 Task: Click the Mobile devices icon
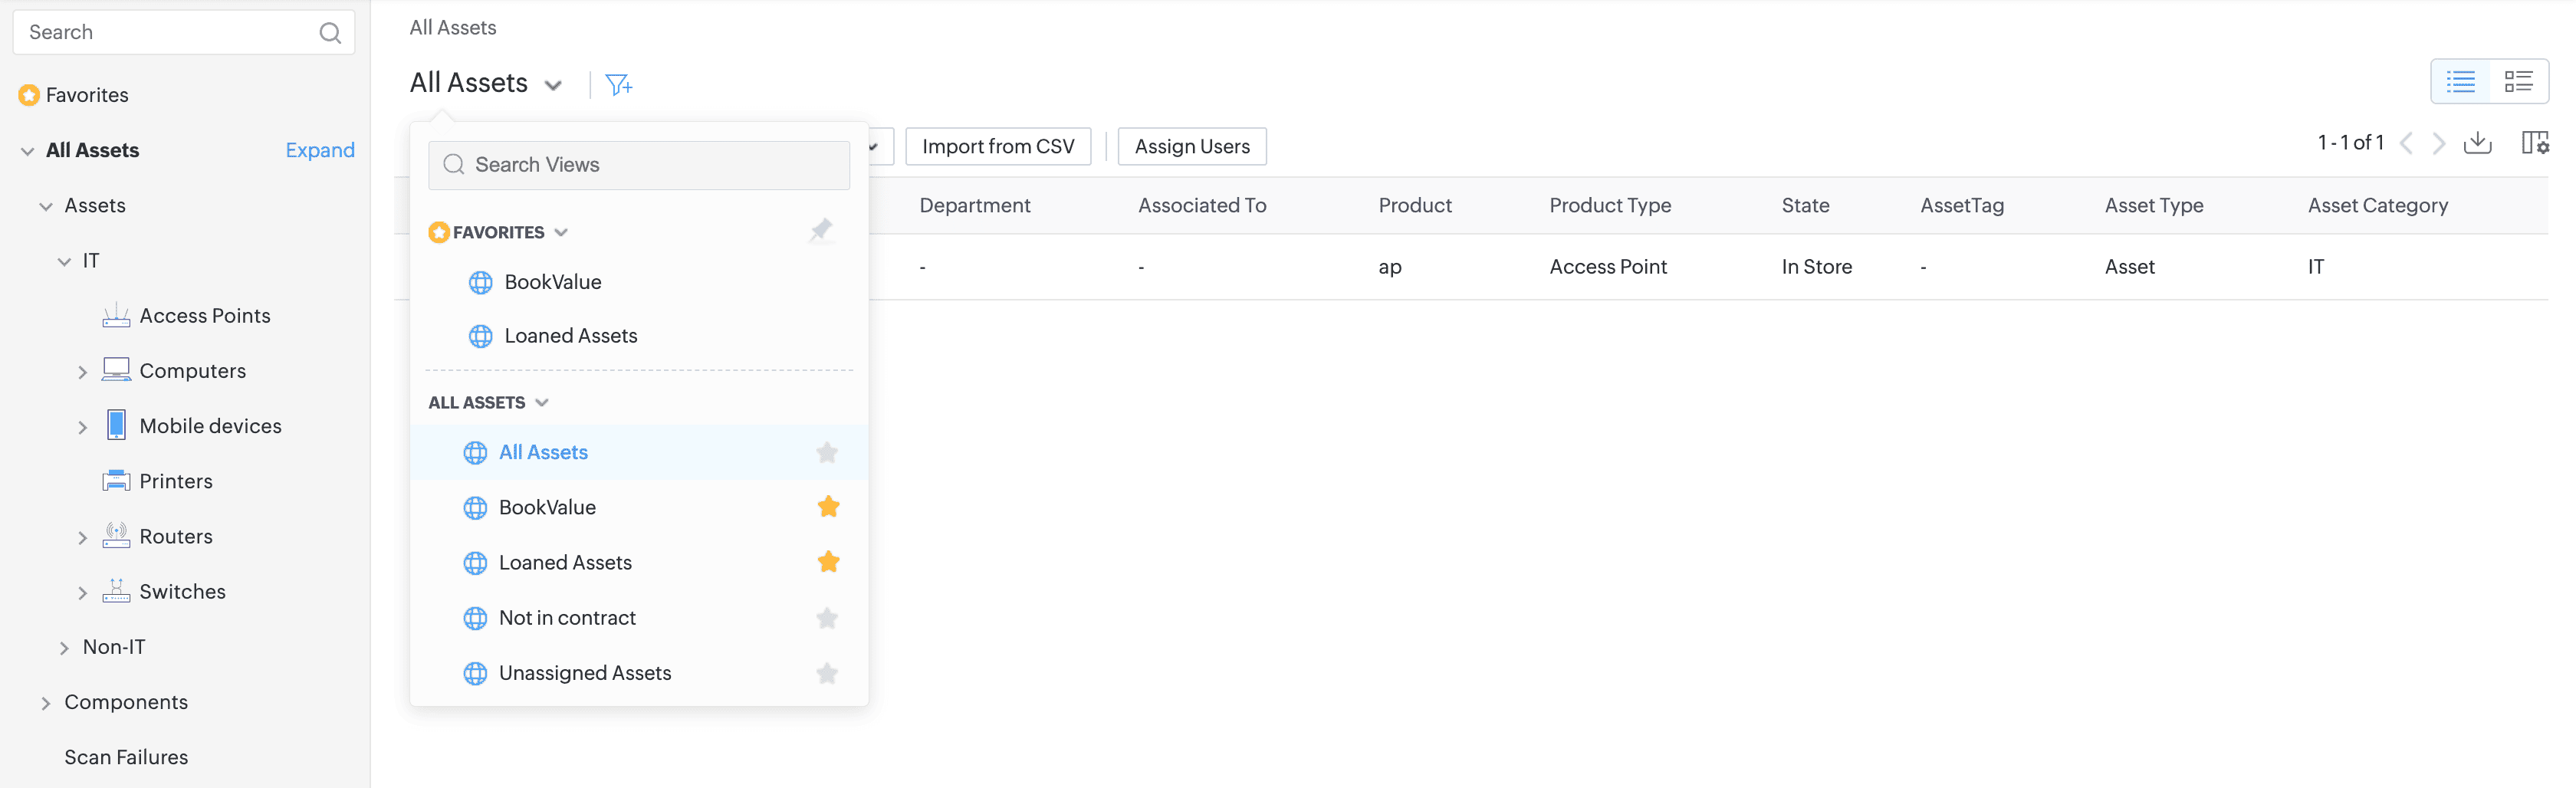(117, 424)
